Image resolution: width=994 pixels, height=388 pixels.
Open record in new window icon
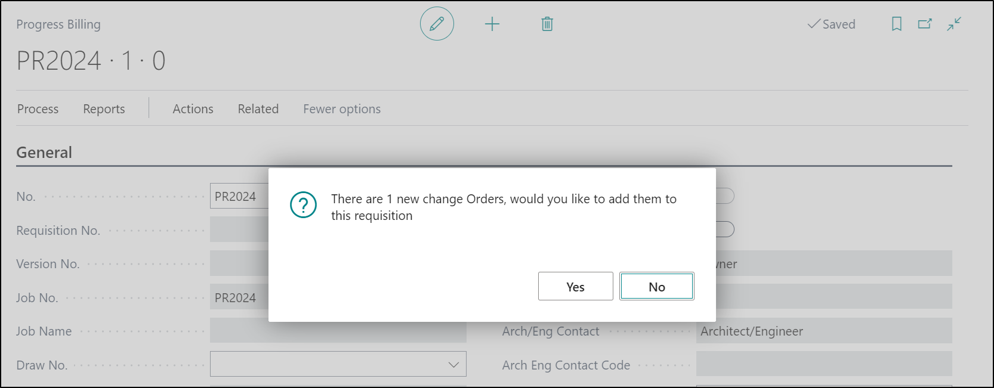925,24
